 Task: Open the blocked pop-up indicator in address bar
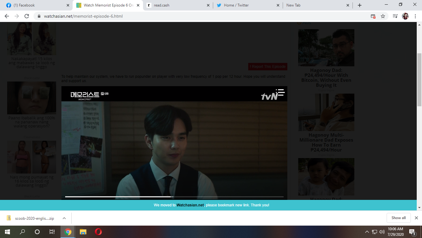tap(373, 16)
